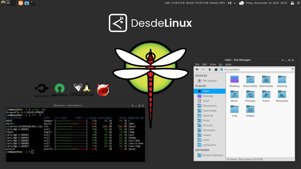
Task: Click the clock showing Friday, November 14, 2014
Action: (x=266, y=3)
